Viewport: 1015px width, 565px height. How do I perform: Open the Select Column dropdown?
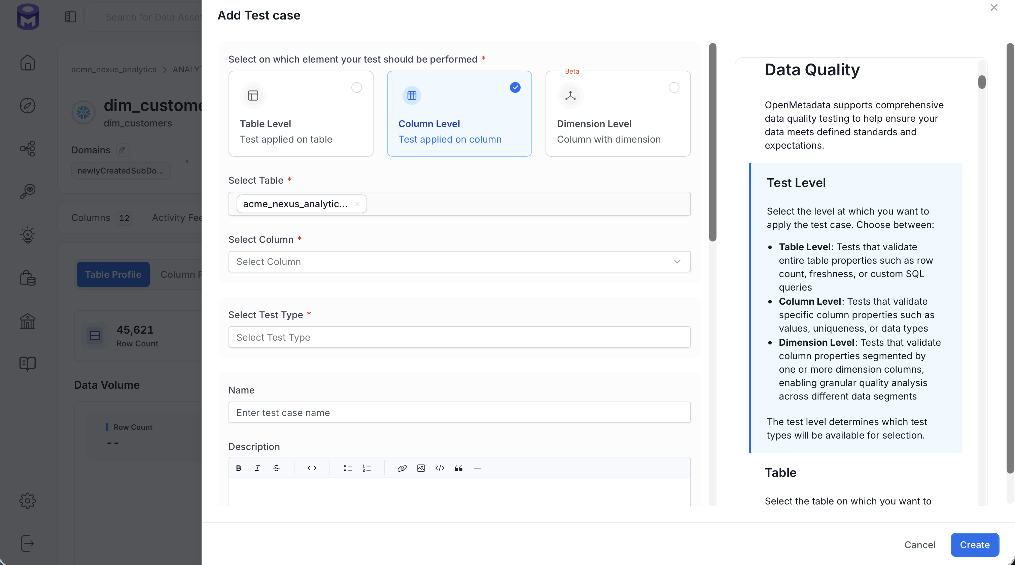tap(459, 262)
